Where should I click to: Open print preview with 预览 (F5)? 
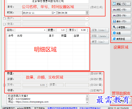[121, 10]
